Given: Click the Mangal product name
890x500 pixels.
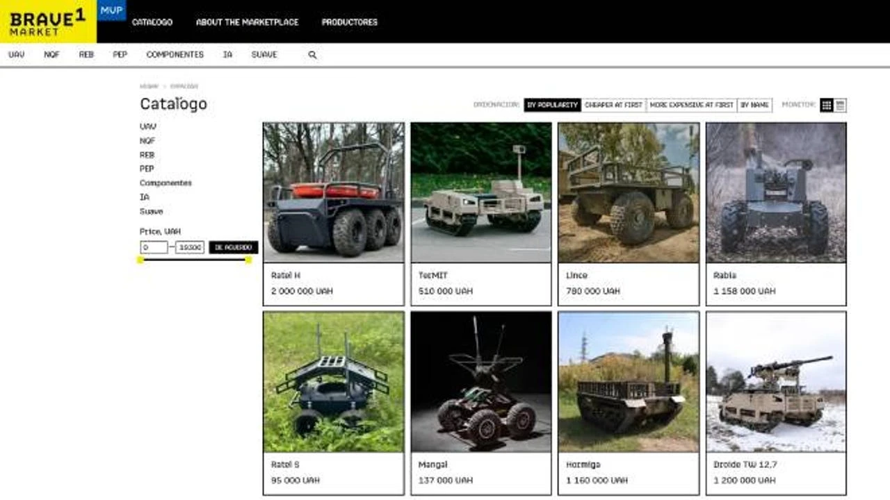Looking at the screenshot, I should tap(433, 465).
